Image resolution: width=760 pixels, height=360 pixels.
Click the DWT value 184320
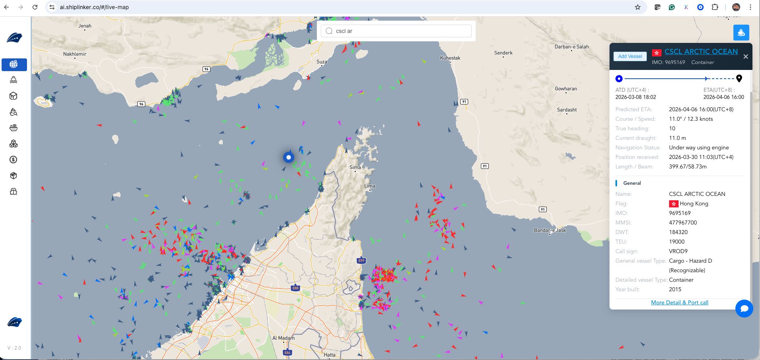click(678, 232)
